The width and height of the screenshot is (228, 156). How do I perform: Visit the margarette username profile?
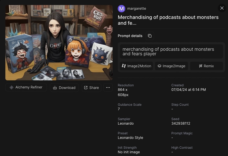[x=137, y=9]
